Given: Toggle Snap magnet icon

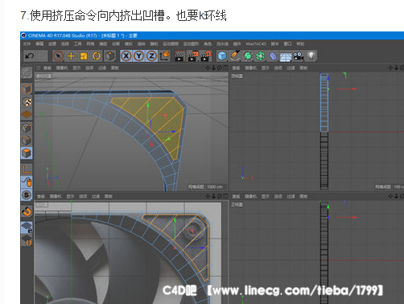Looking at the screenshot, I should 27,211.
